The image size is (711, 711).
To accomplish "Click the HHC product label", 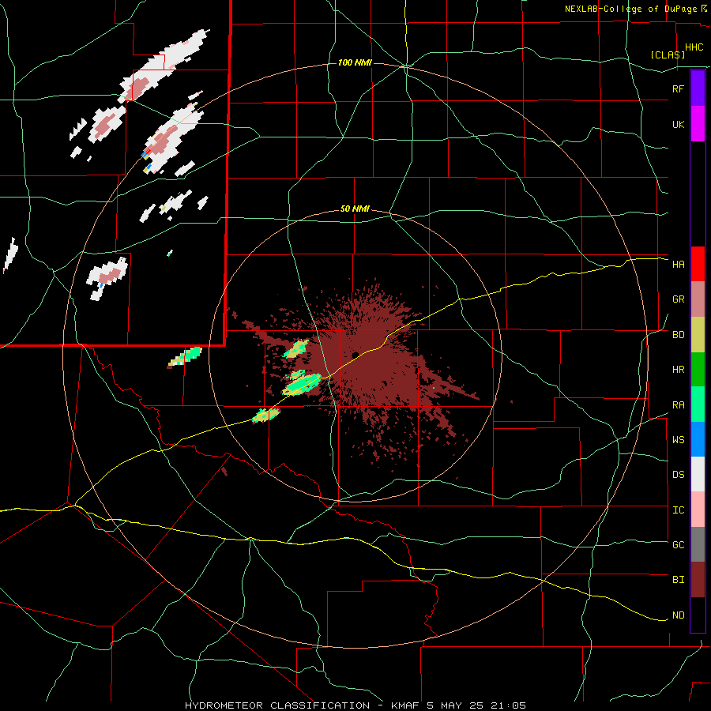I will click(694, 47).
